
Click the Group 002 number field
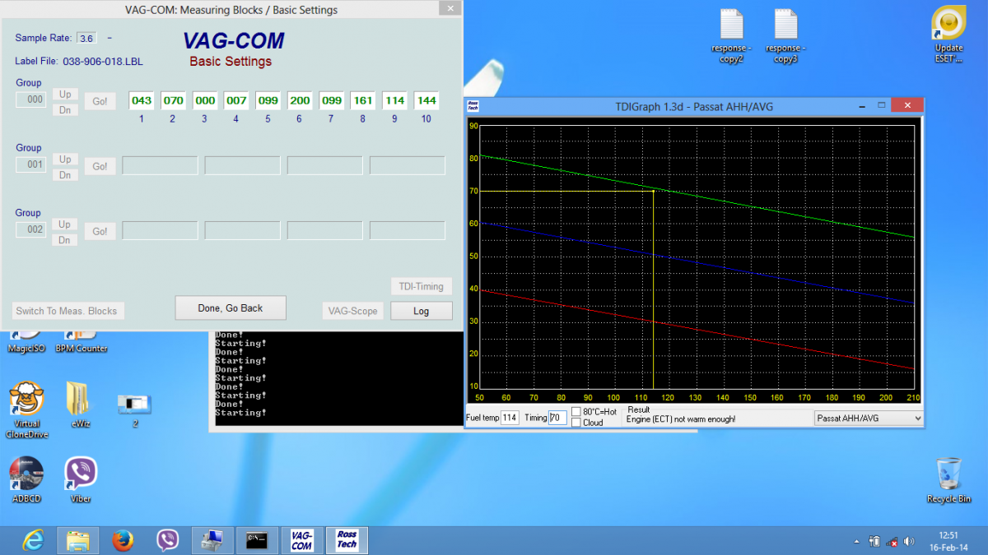click(31, 229)
